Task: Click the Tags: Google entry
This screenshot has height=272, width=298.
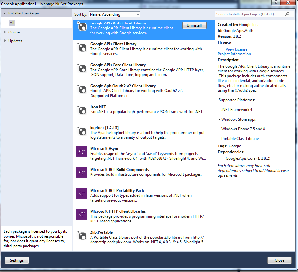Action: pos(229,146)
